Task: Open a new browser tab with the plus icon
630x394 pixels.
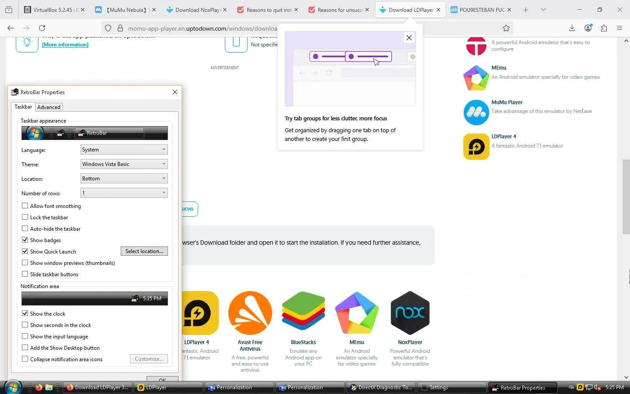Action: pos(526,10)
